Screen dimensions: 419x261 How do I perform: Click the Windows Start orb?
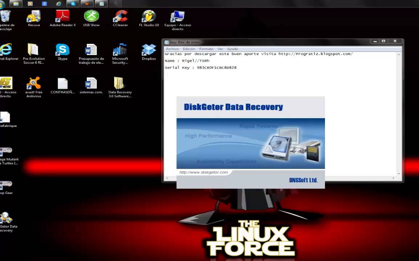click(x=2, y=4)
